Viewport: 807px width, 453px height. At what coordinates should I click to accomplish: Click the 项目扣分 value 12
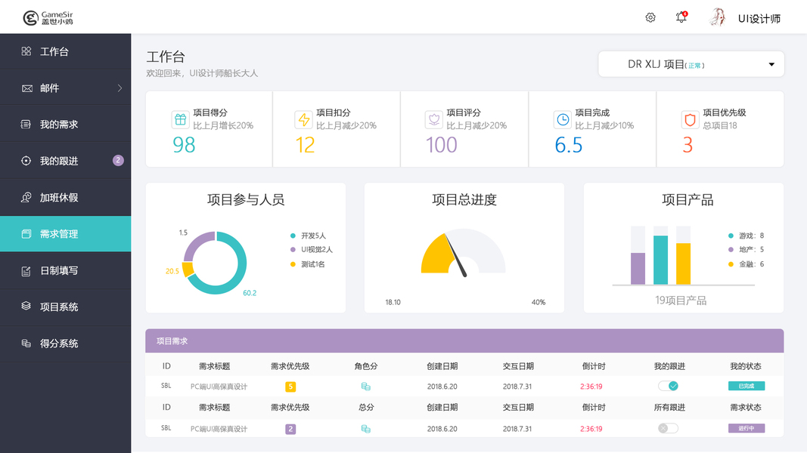pos(305,145)
